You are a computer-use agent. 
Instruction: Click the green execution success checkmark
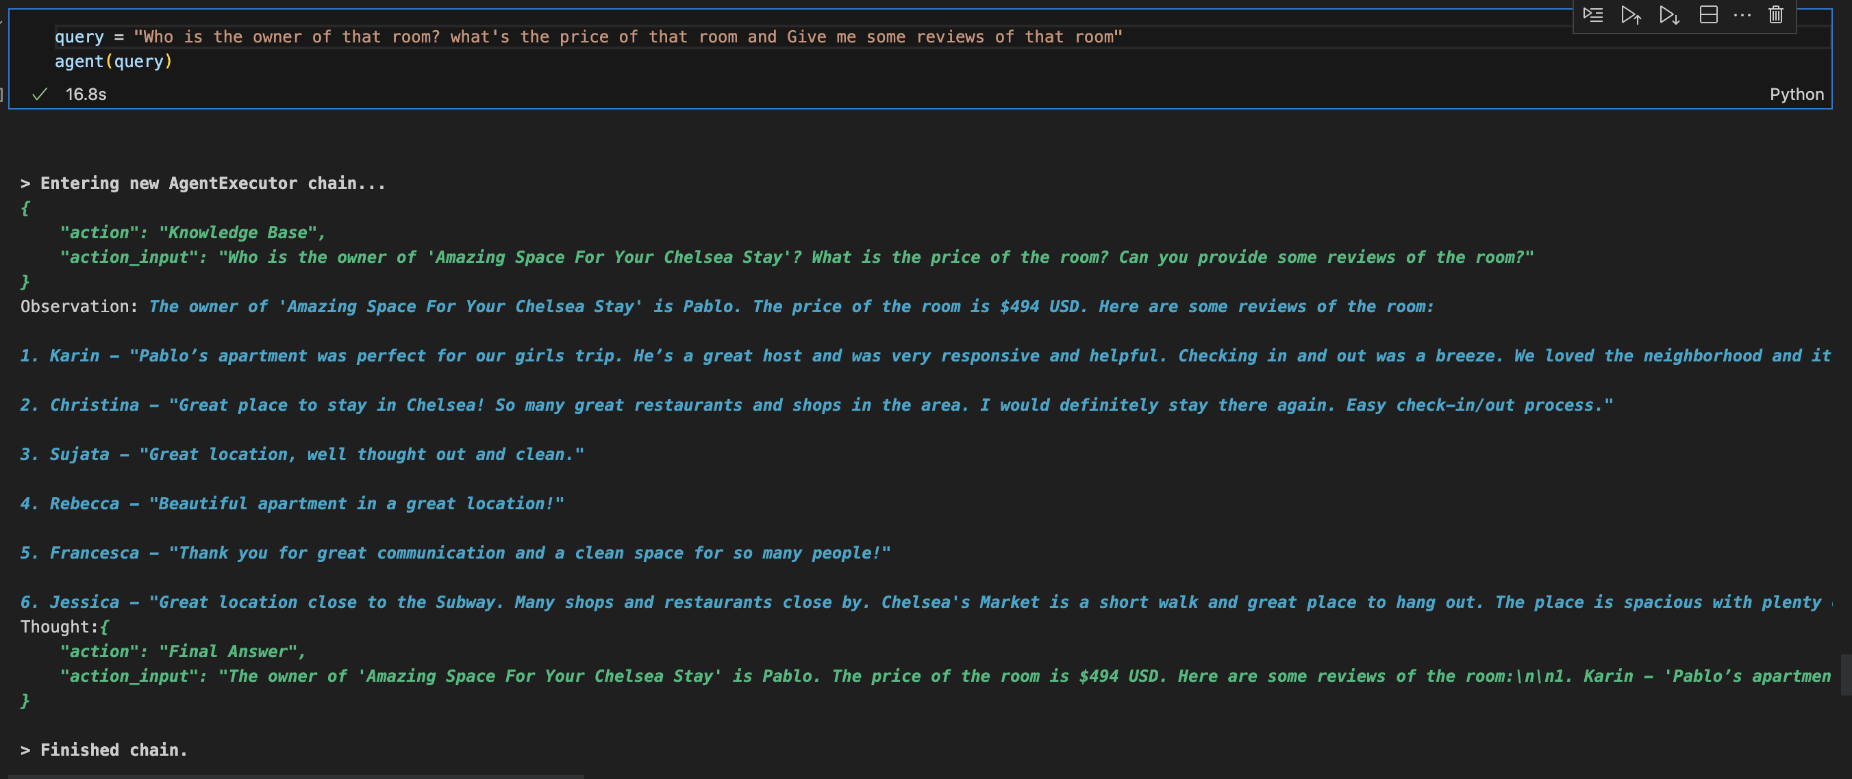point(40,94)
